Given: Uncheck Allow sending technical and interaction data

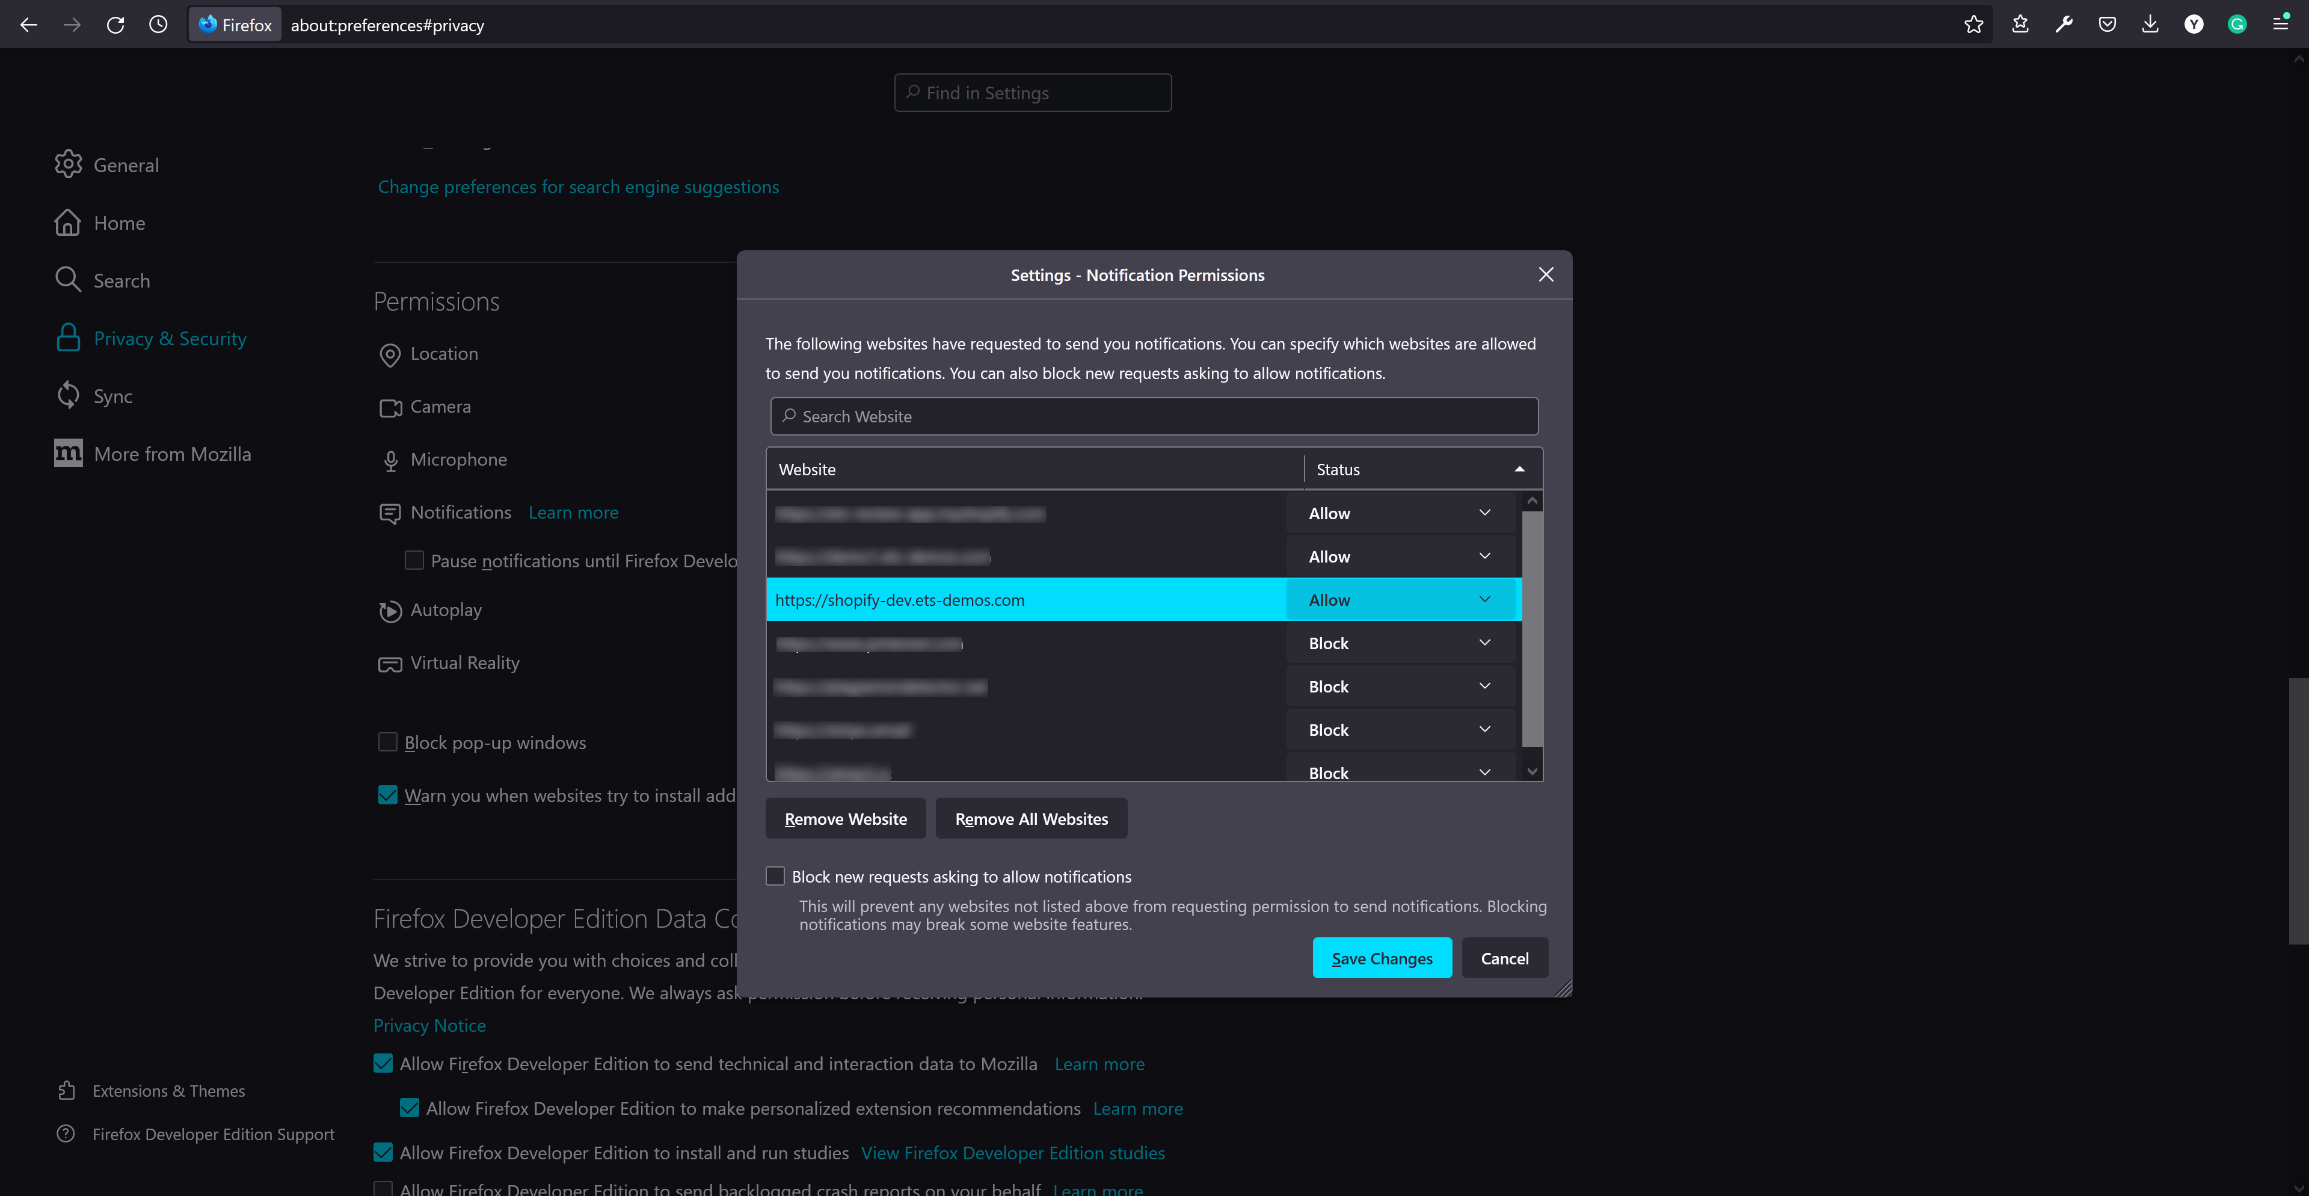Looking at the screenshot, I should (383, 1062).
